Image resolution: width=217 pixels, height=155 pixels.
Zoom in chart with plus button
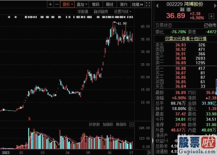(x=50, y=5)
